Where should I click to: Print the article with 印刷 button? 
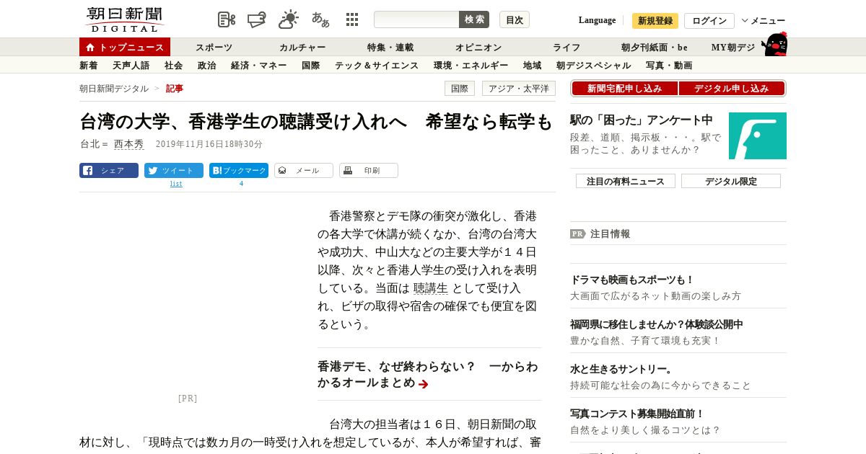point(369,171)
